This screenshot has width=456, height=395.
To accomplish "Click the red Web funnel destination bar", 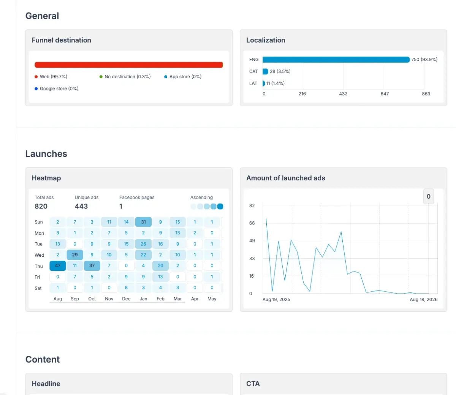I will [x=128, y=65].
